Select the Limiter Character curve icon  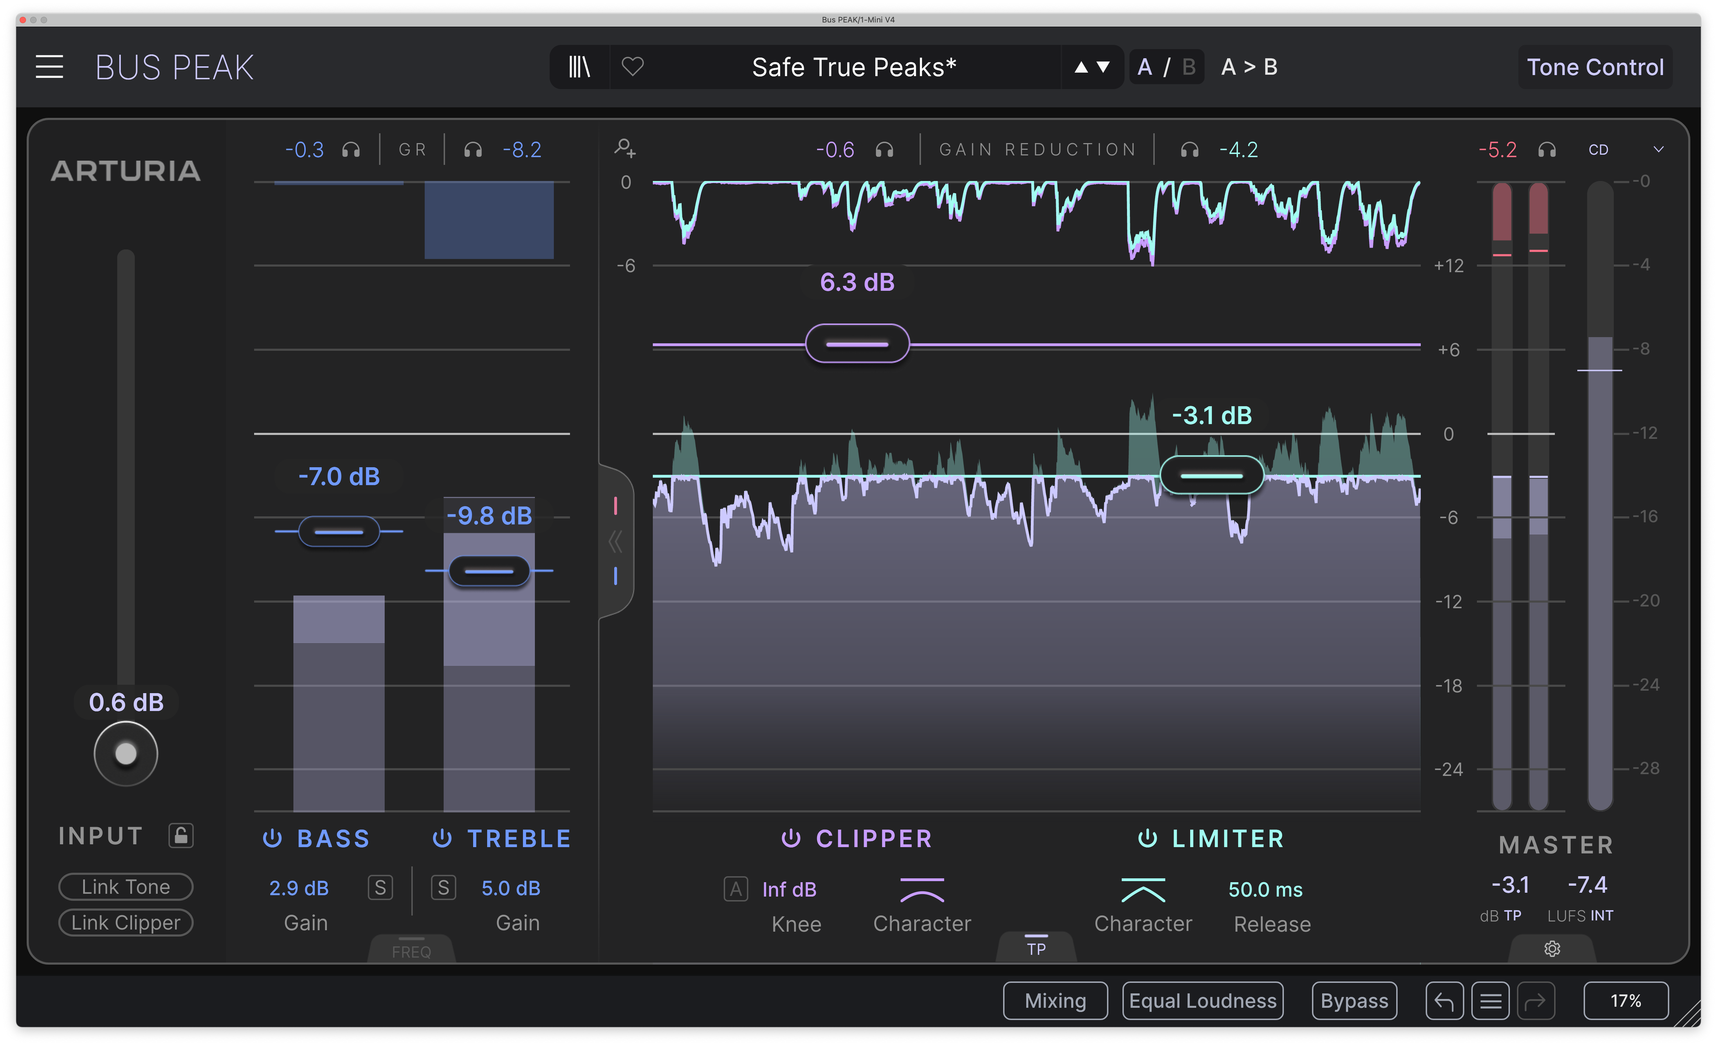click(1143, 890)
